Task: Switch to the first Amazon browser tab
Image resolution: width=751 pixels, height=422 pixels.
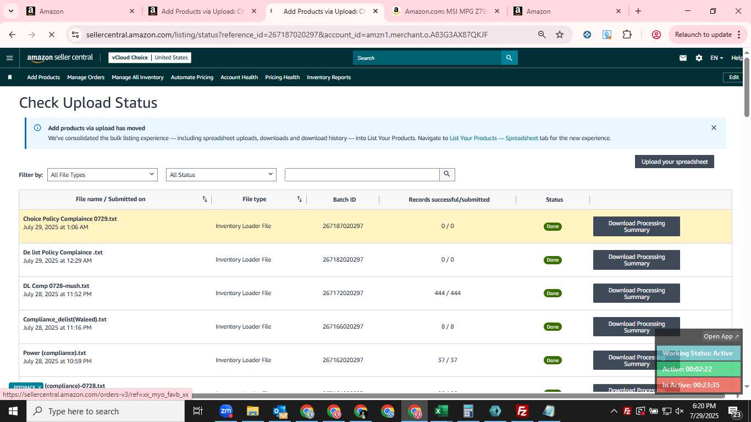Action: coord(80,11)
